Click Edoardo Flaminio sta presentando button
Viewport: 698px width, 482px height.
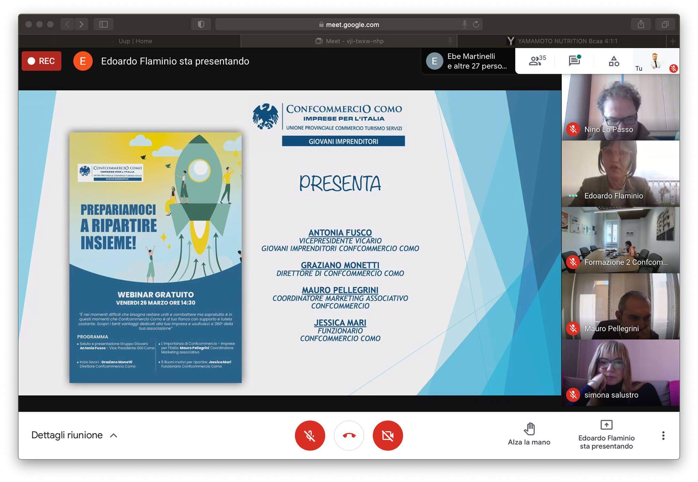click(x=606, y=434)
